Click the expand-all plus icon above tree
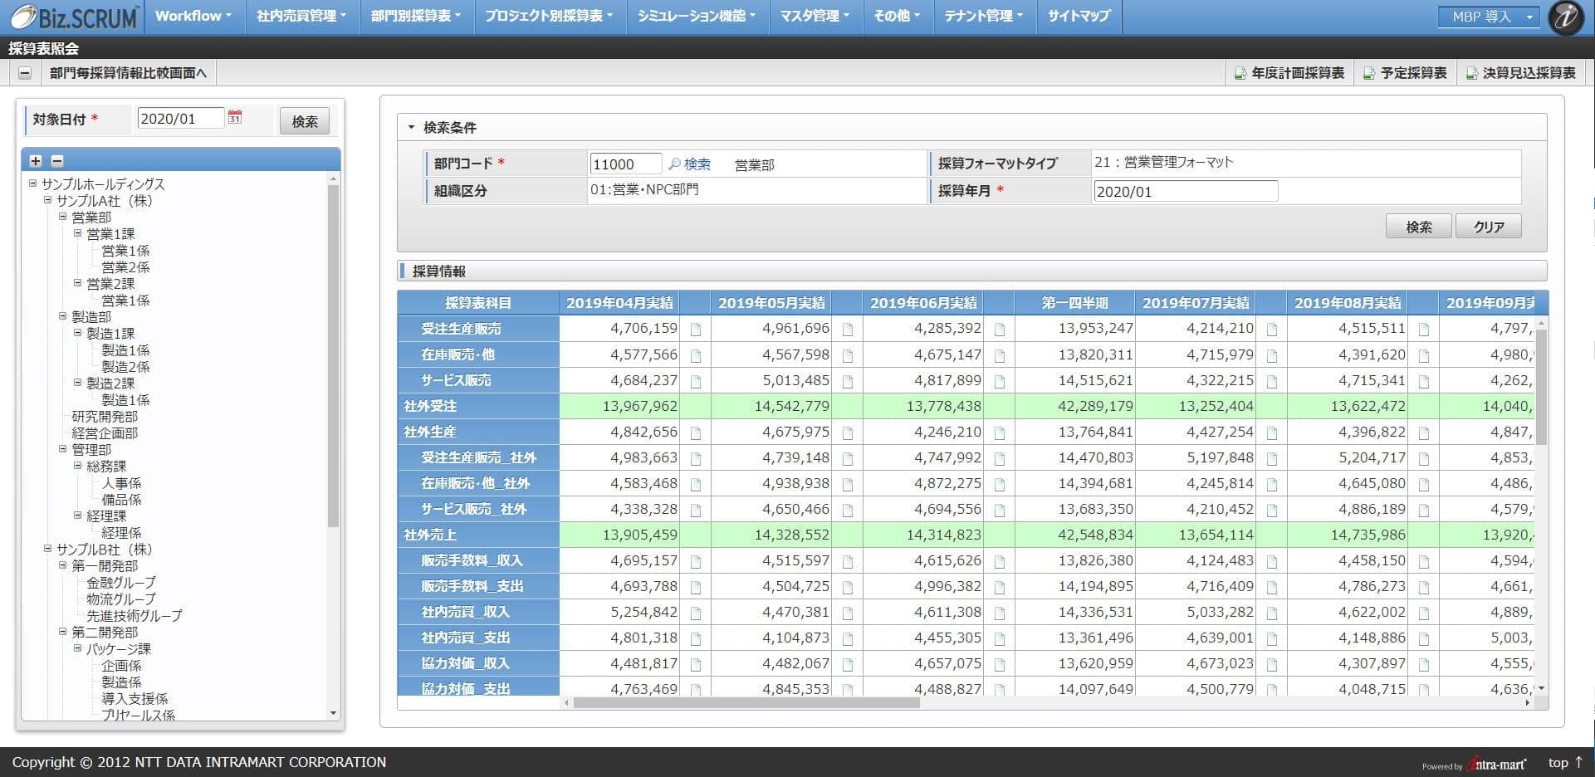 36,161
